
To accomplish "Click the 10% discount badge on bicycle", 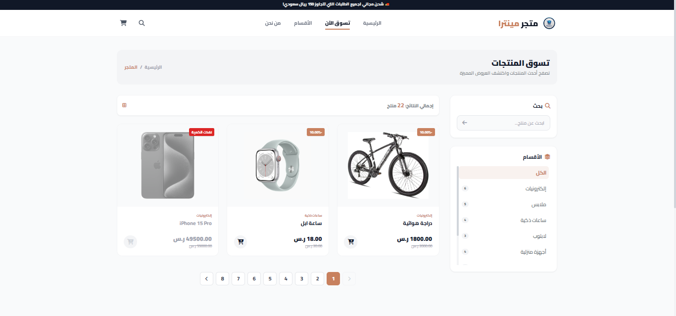I will click(x=426, y=132).
